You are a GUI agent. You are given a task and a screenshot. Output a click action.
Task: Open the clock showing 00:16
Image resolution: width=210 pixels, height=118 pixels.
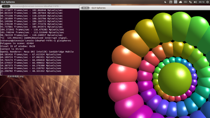pyautogui.click(x=201, y=2)
